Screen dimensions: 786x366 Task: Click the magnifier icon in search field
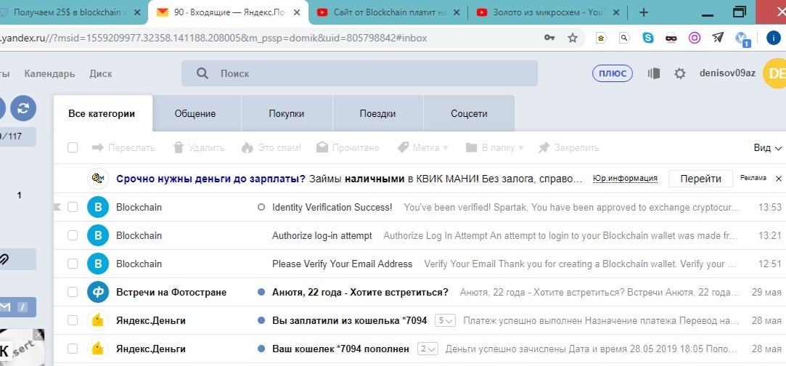click(x=202, y=73)
